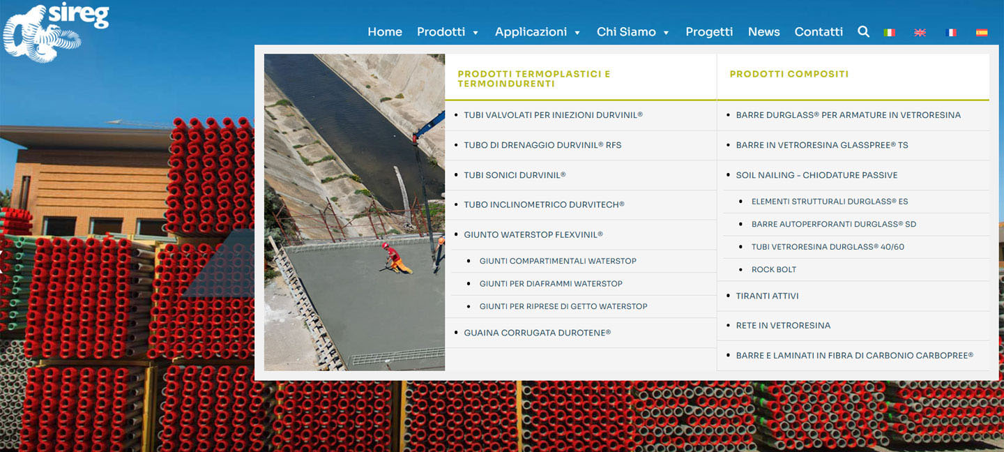Select the English UK flag
This screenshot has width=1004, height=452.
[920, 32]
